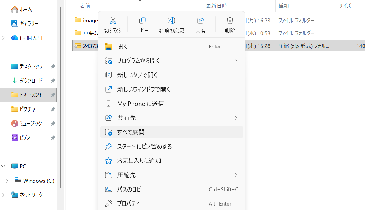This screenshot has width=365, height=210.
Task: Click the コピー (copy) icon
Action: [142, 21]
